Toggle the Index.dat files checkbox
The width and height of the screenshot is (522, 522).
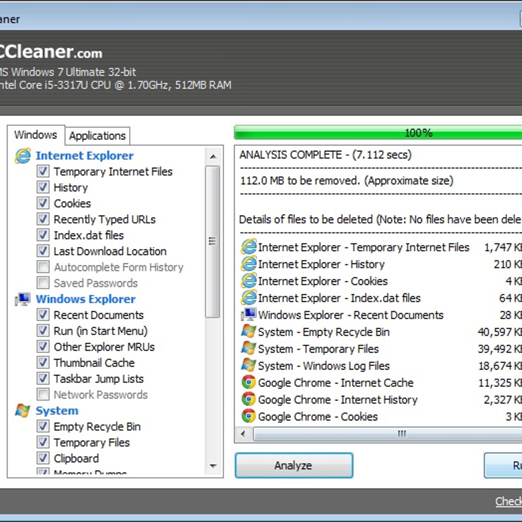coord(43,235)
